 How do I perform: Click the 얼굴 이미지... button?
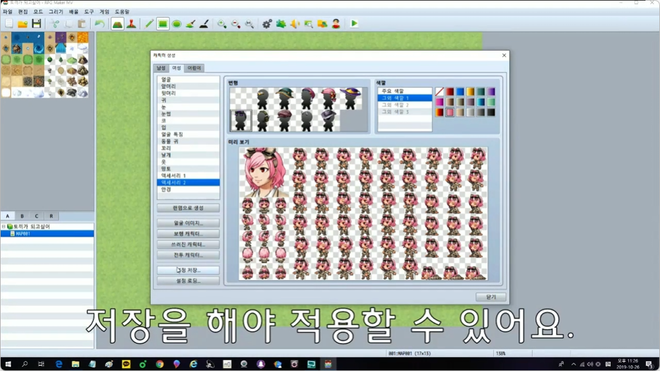click(188, 223)
